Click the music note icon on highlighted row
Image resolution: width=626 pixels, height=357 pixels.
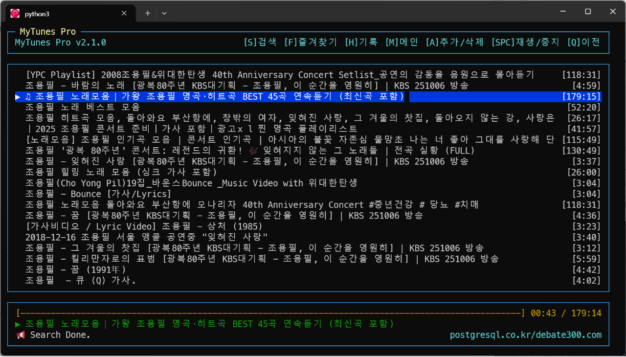click(28, 96)
